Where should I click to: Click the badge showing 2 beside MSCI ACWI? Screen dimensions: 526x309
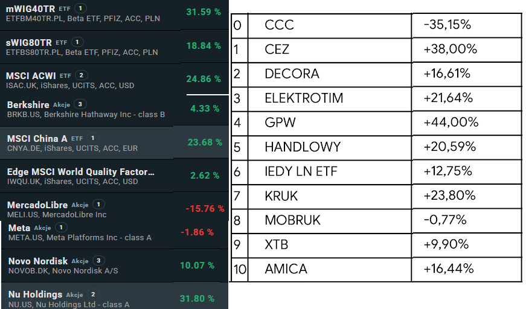(x=82, y=75)
